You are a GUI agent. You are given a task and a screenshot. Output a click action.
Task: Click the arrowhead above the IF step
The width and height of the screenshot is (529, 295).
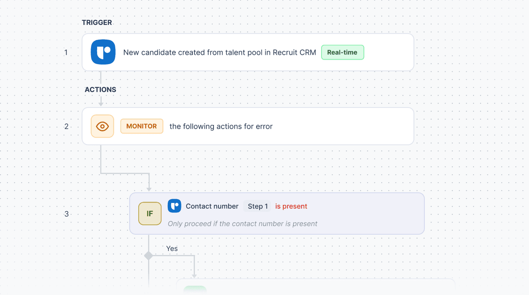(149, 189)
